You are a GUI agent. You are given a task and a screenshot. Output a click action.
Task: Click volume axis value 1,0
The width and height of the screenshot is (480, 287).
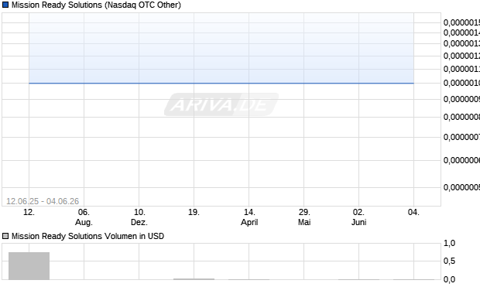[449, 243]
